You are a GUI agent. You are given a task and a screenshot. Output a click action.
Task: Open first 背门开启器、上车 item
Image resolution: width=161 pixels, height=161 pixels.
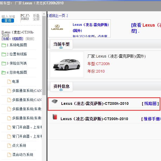27,127
